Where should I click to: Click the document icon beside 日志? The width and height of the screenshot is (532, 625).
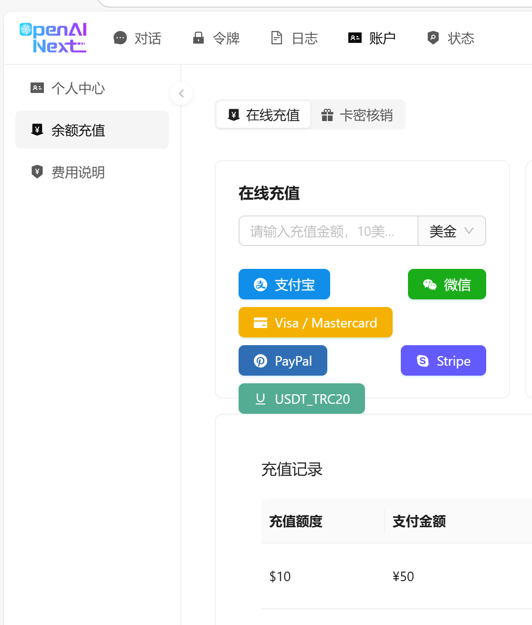(277, 38)
